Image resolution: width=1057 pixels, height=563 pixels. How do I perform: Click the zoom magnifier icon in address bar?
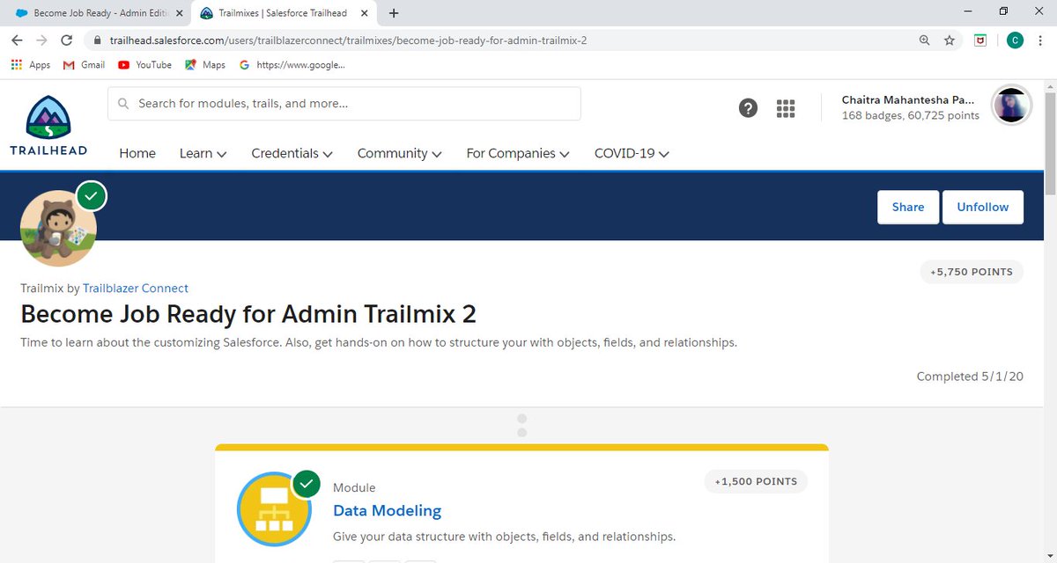924,40
